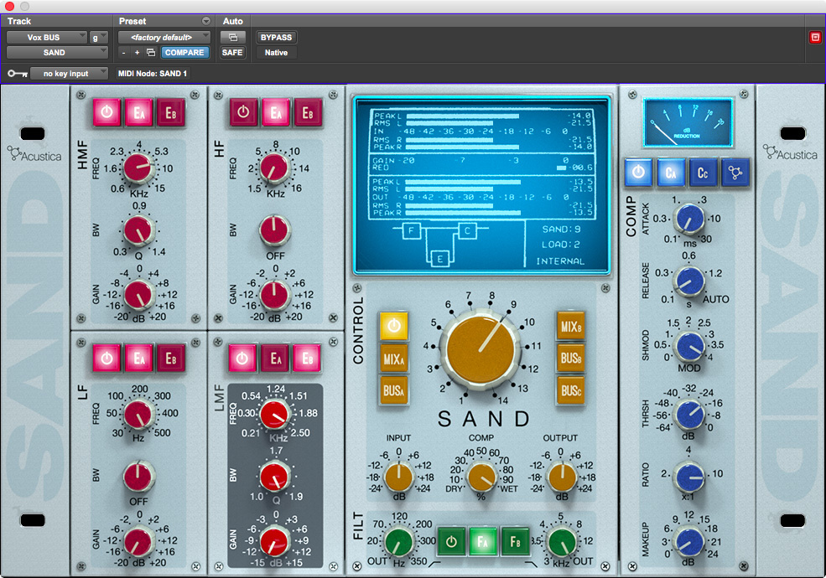Toggle the yellow CONTROL power button
This screenshot has width=826, height=578.
[393, 326]
